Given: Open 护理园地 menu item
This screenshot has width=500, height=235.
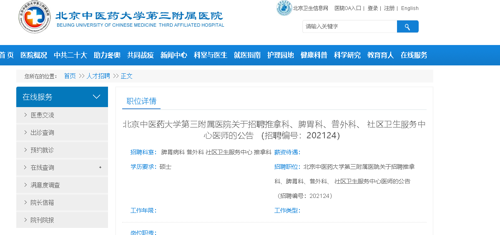Looking at the screenshot, I should 281,55.
